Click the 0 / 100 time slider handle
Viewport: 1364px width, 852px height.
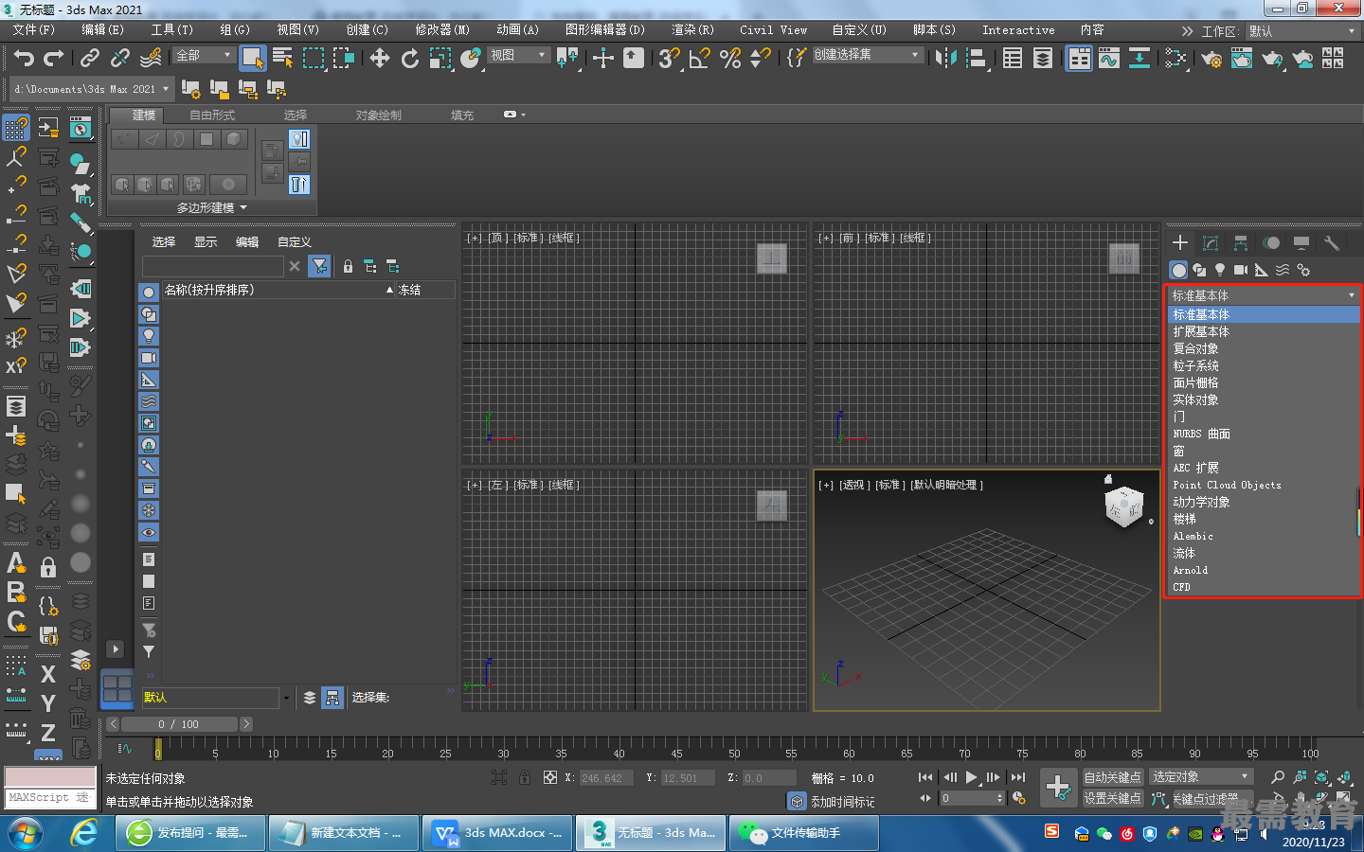[x=179, y=724]
